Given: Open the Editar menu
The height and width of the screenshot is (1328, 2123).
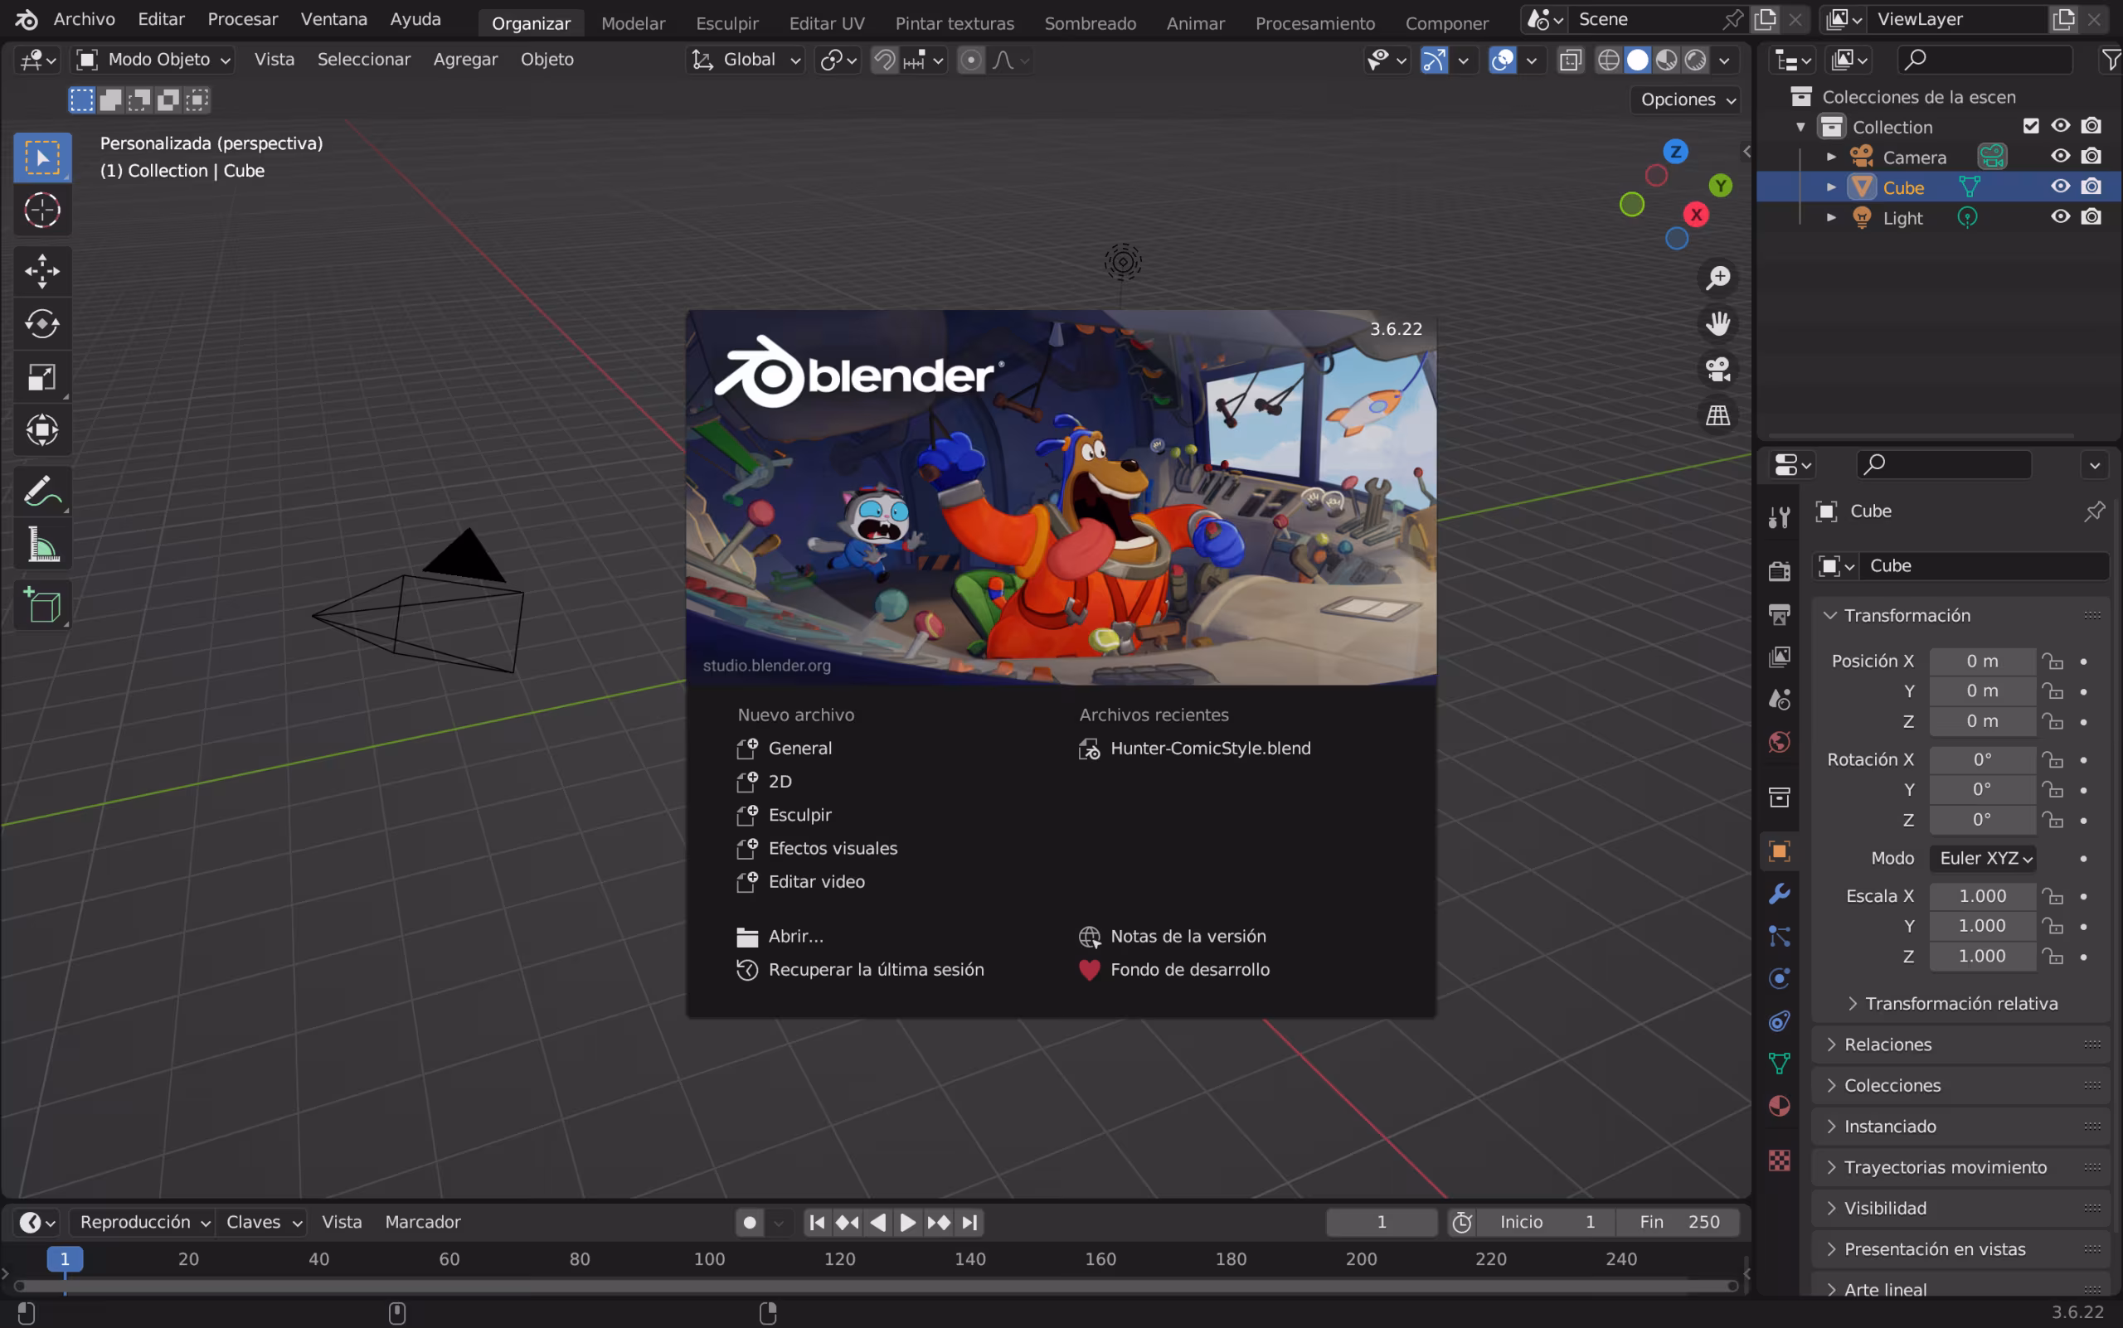Looking at the screenshot, I should [161, 19].
